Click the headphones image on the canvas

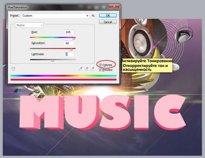[x=184, y=35]
